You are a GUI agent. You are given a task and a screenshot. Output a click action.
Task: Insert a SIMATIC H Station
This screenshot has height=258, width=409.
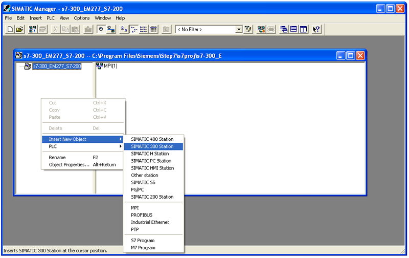(x=154, y=154)
